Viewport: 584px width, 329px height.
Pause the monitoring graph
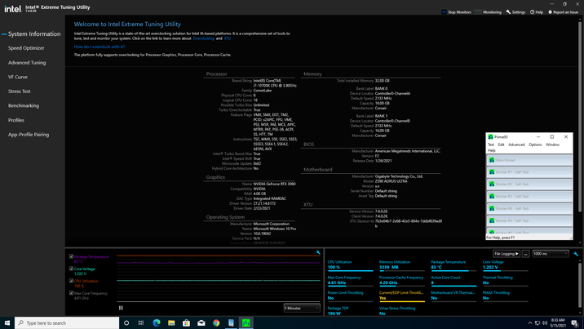tap(121, 308)
